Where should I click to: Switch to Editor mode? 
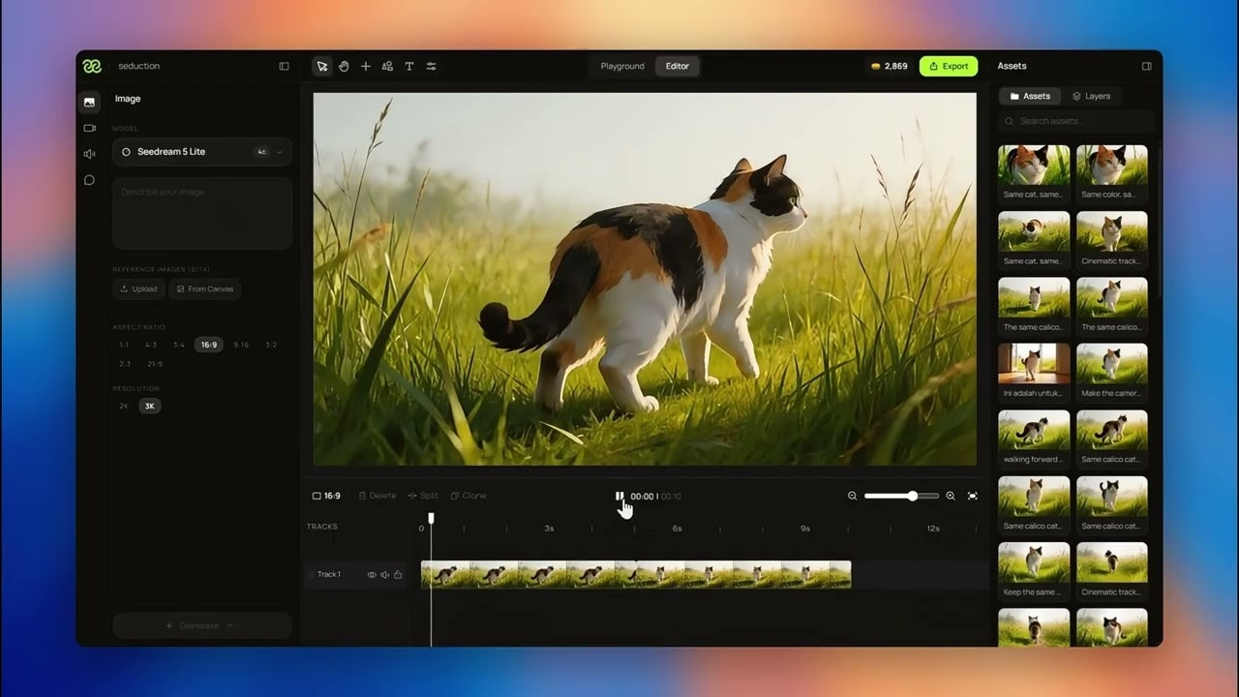pyautogui.click(x=678, y=66)
